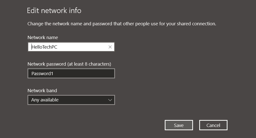
Task: Click the blank area right of Password1
Action: (x=85, y=74)
